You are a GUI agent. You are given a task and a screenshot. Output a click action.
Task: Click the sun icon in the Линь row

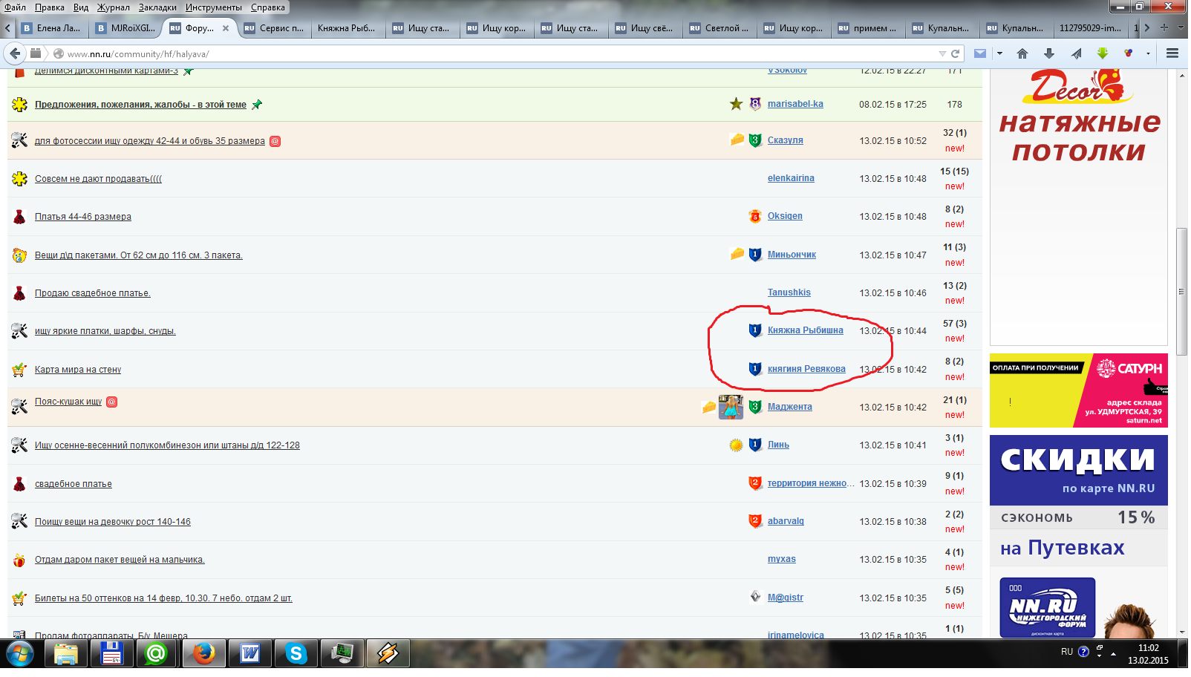pyautogui.click(x=736, y=445)
